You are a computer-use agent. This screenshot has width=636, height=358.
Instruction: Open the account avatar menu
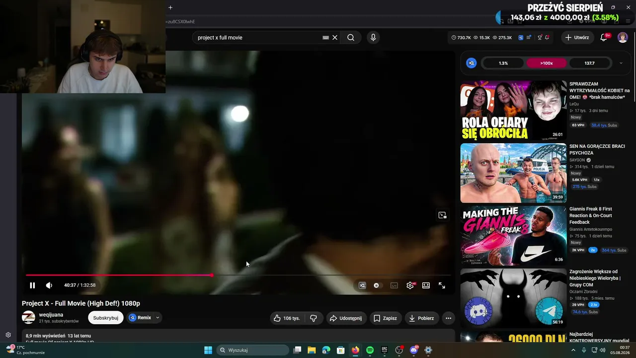click(623, 37)
